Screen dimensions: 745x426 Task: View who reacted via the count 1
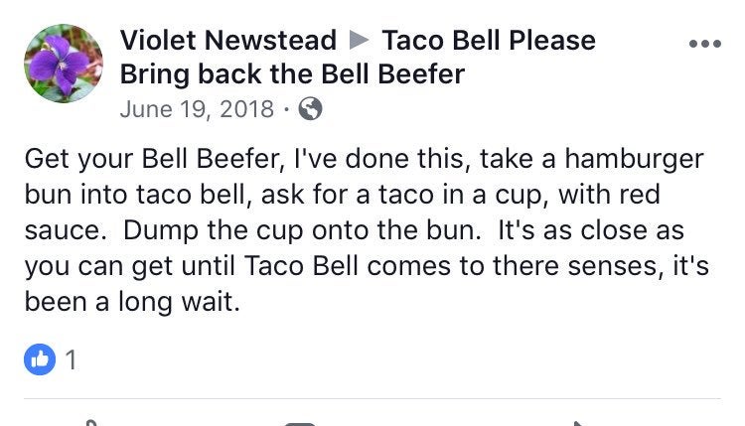[71, 359]
